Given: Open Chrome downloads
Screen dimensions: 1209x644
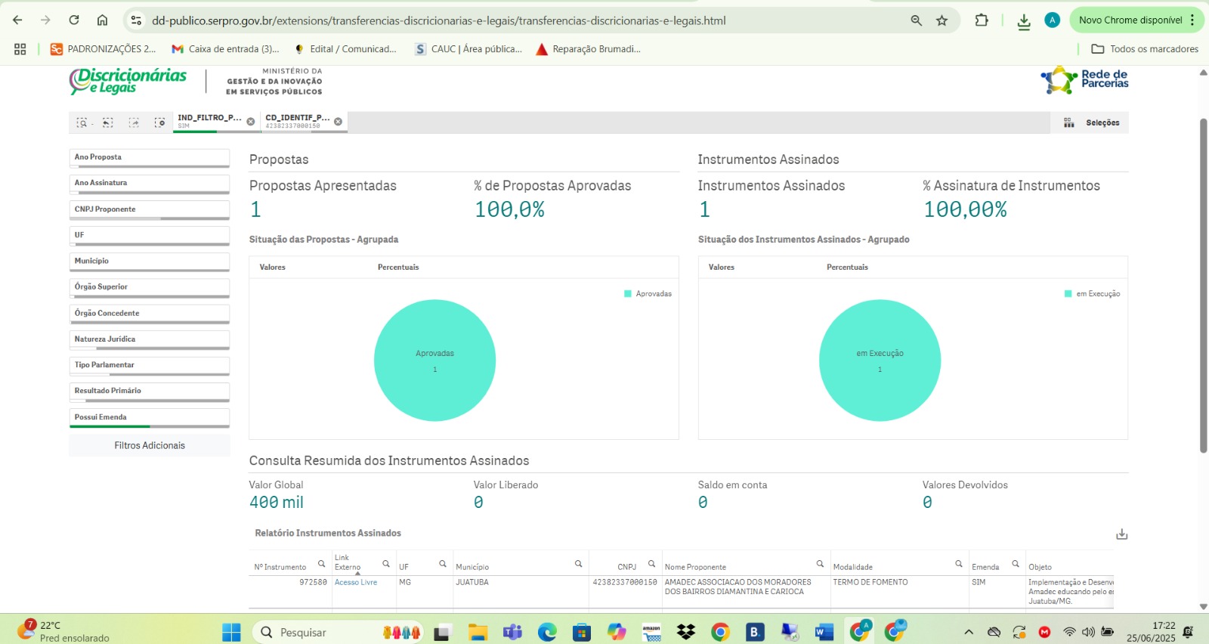Looking at the screenshot, I should click(x=1024, y=21).
